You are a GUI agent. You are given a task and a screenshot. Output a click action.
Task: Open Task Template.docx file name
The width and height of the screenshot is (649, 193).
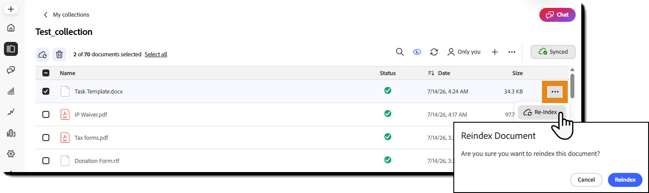click(99, 92)
